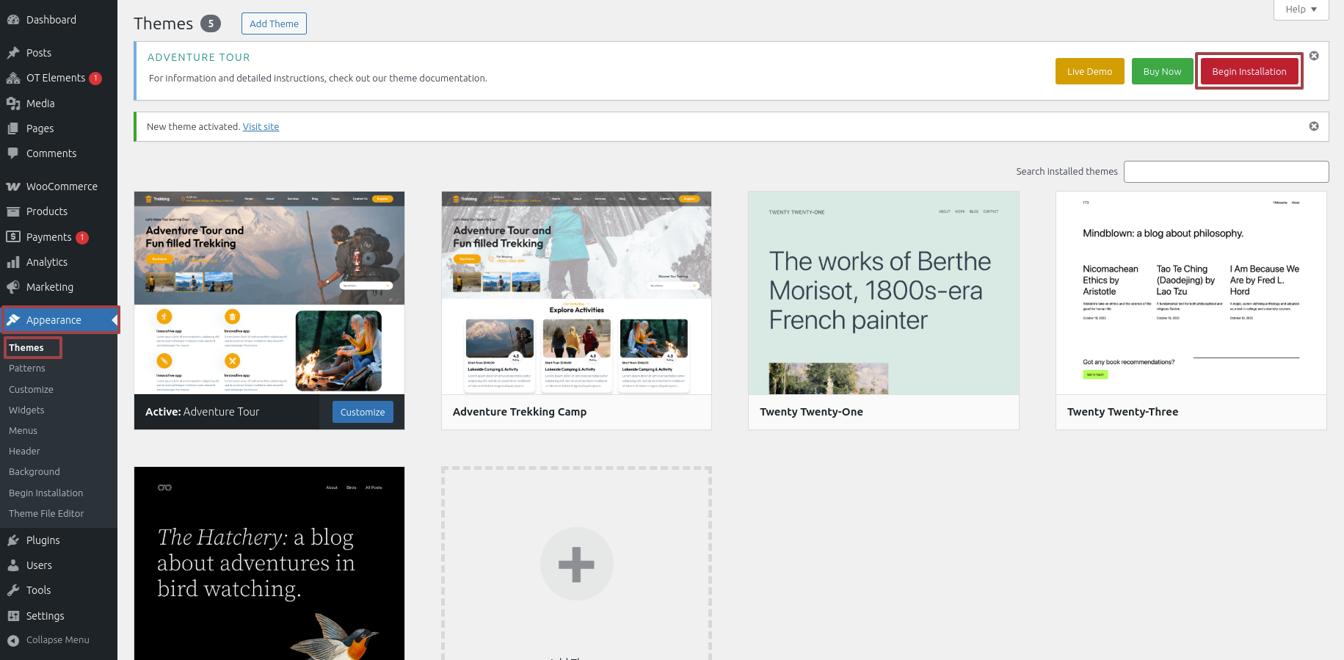Click the OT Elements notification badge
1344x660 pixels.
95,79
